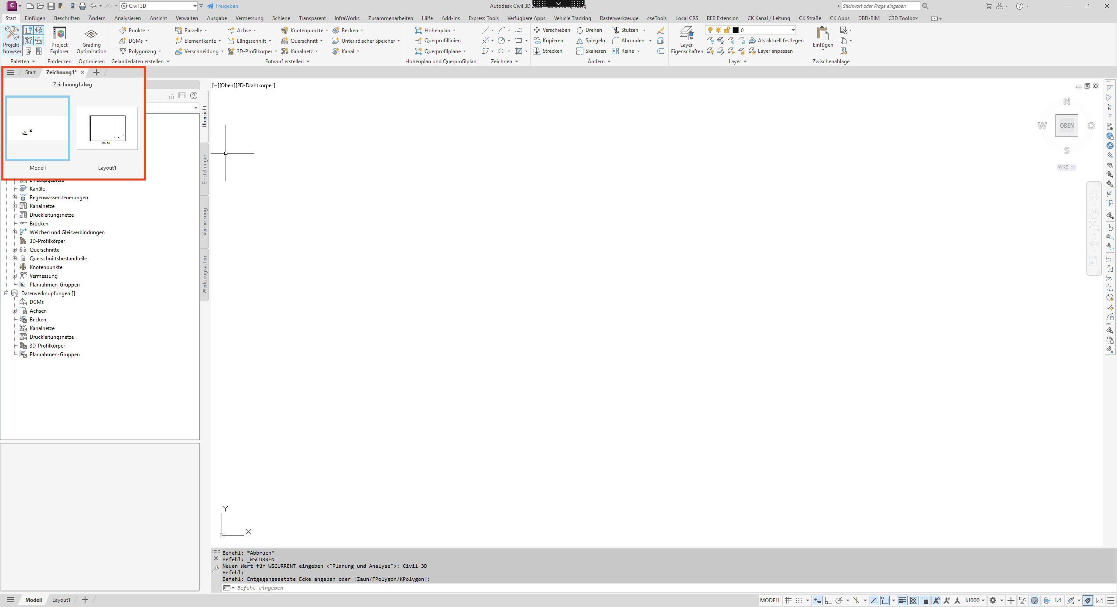Click the printer plot icon
Image resolution: width=1117 pixels, height=607 pixels.
tap(82, 6)
